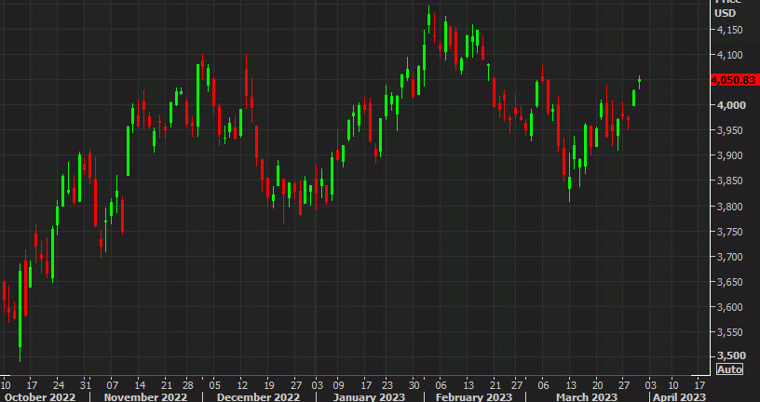Click the USD currency label
Screen dimensions: 760x402
coord(726,13)
